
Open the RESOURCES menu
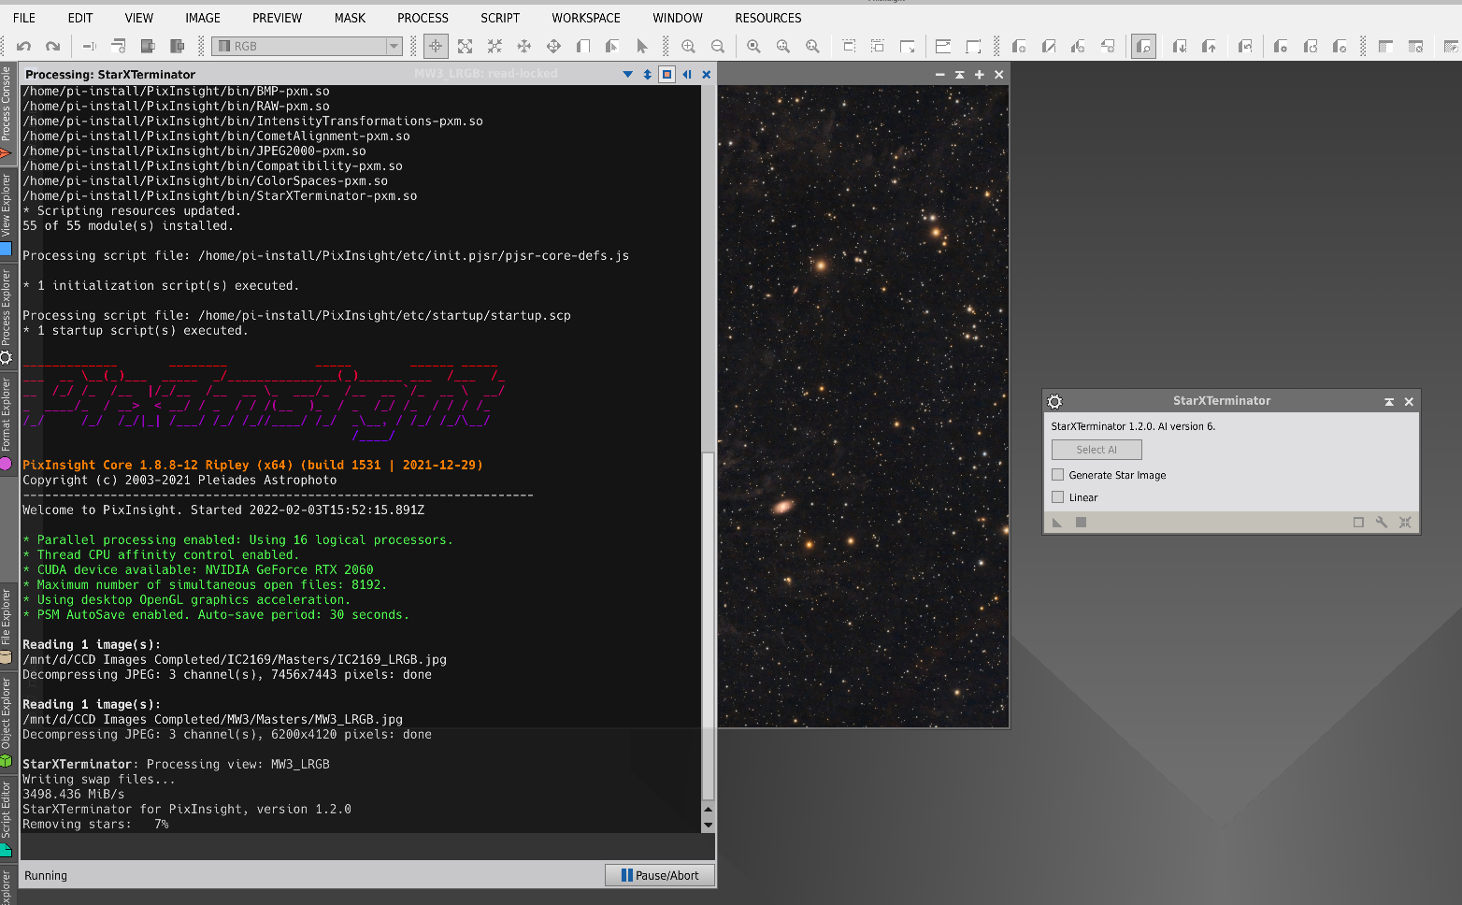point(768,18)
